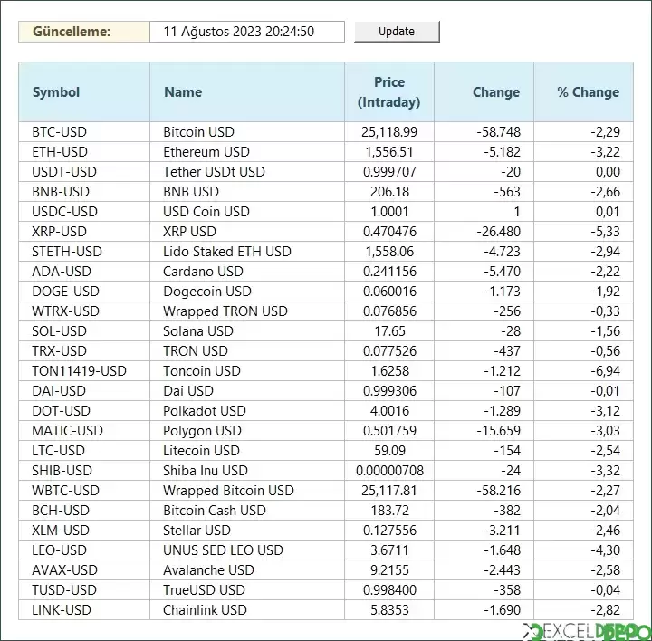Image resolution: width=652 pixels, height=641 pixels.
Task: Select the TON11419-USD symbol cell
Action: 79,371
